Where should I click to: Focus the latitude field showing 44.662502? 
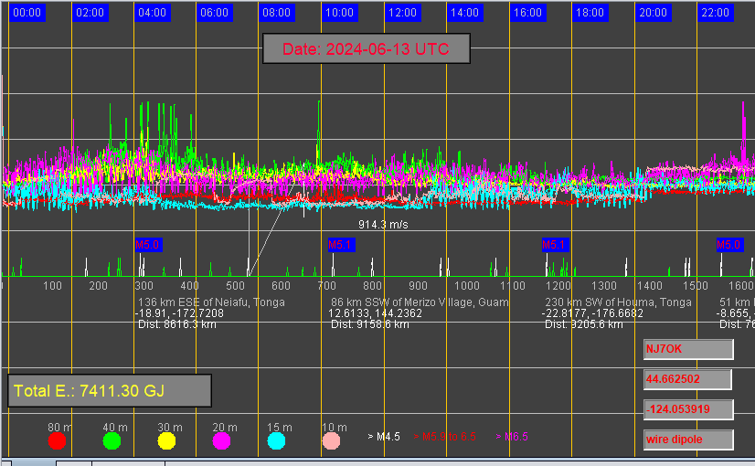point(688,379)
